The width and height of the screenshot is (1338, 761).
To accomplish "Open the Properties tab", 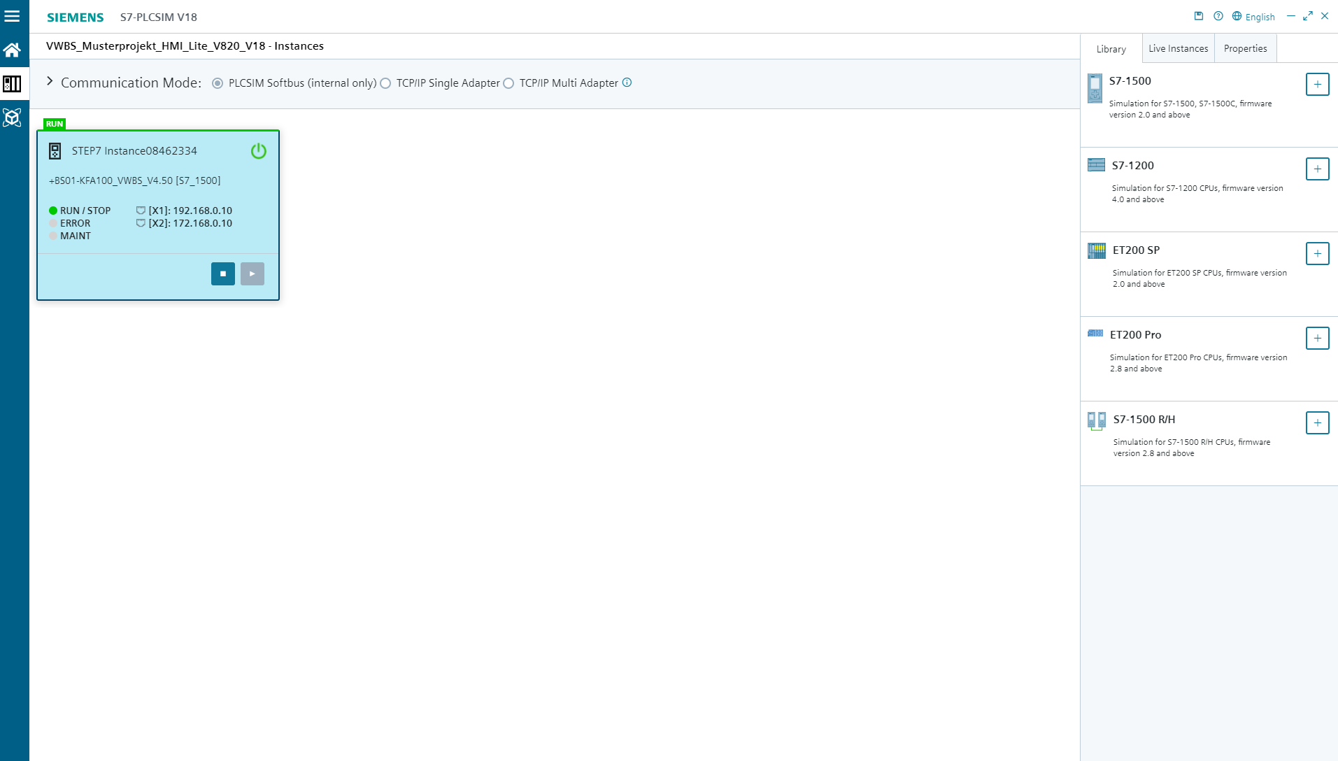I will coord(1246,48).
